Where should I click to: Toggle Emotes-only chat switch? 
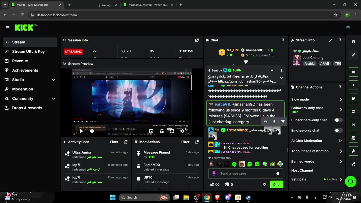point(338,131)
